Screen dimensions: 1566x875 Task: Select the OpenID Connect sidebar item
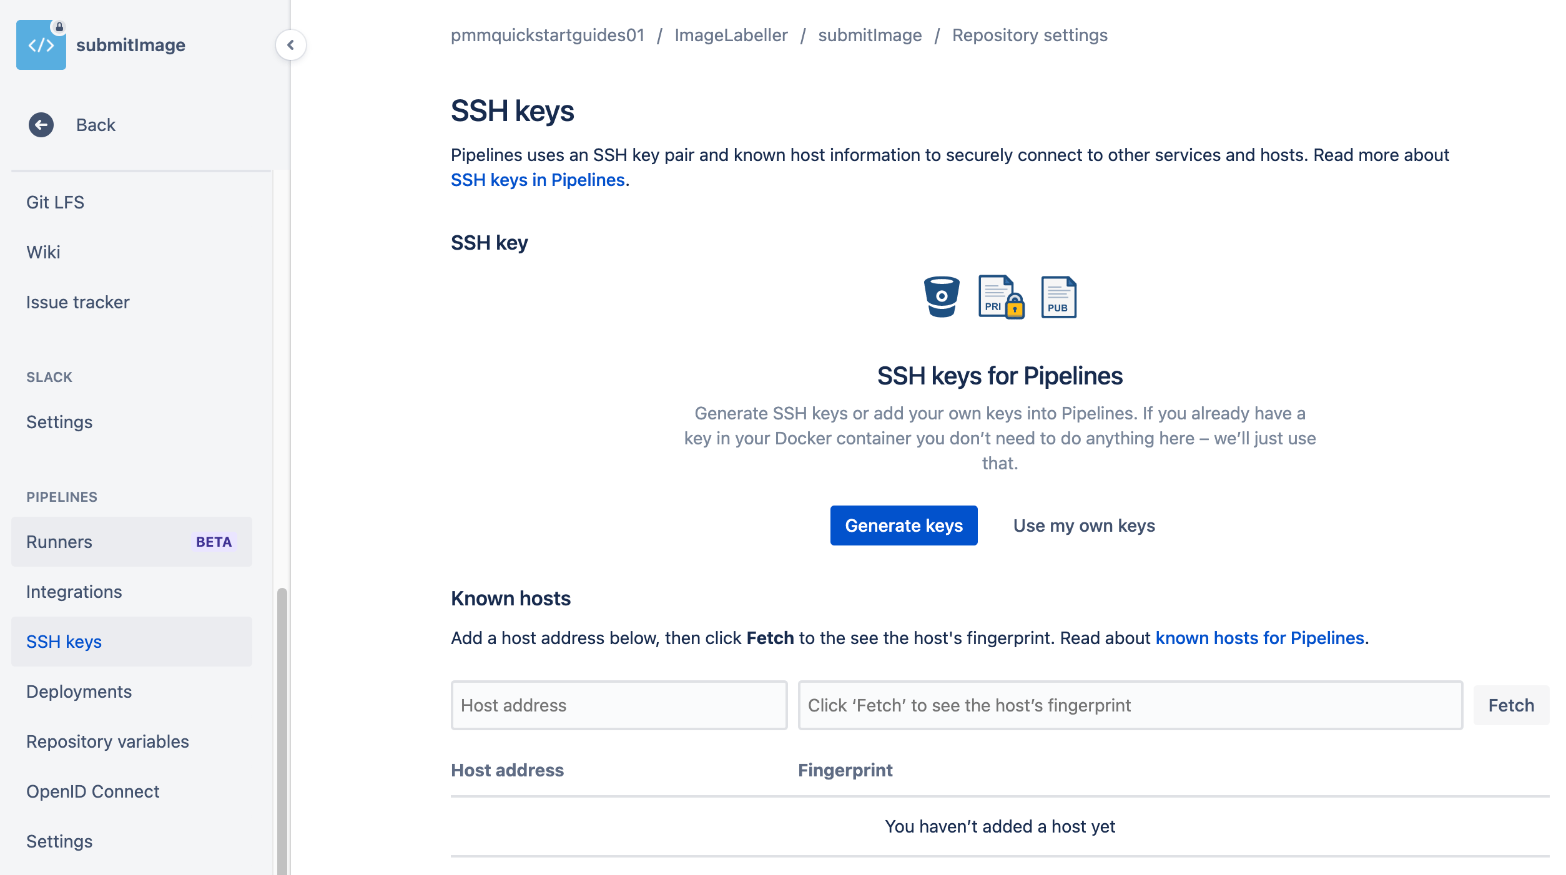tap(92, 790)
